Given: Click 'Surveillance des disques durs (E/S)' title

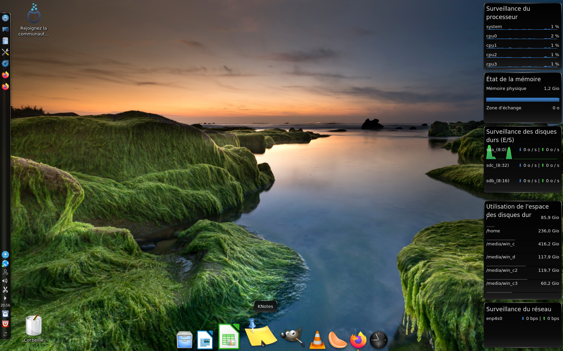Looking at the screenshot, I should tap(521, 136).
